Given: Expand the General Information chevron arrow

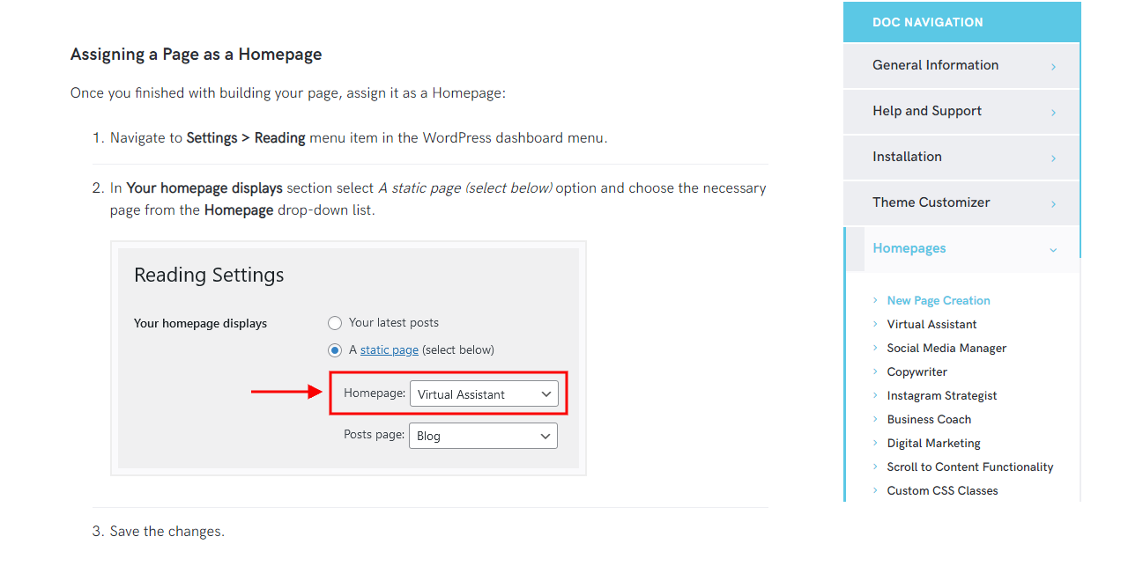Looking at the screenshot, I should click(x=1053, y=67).
